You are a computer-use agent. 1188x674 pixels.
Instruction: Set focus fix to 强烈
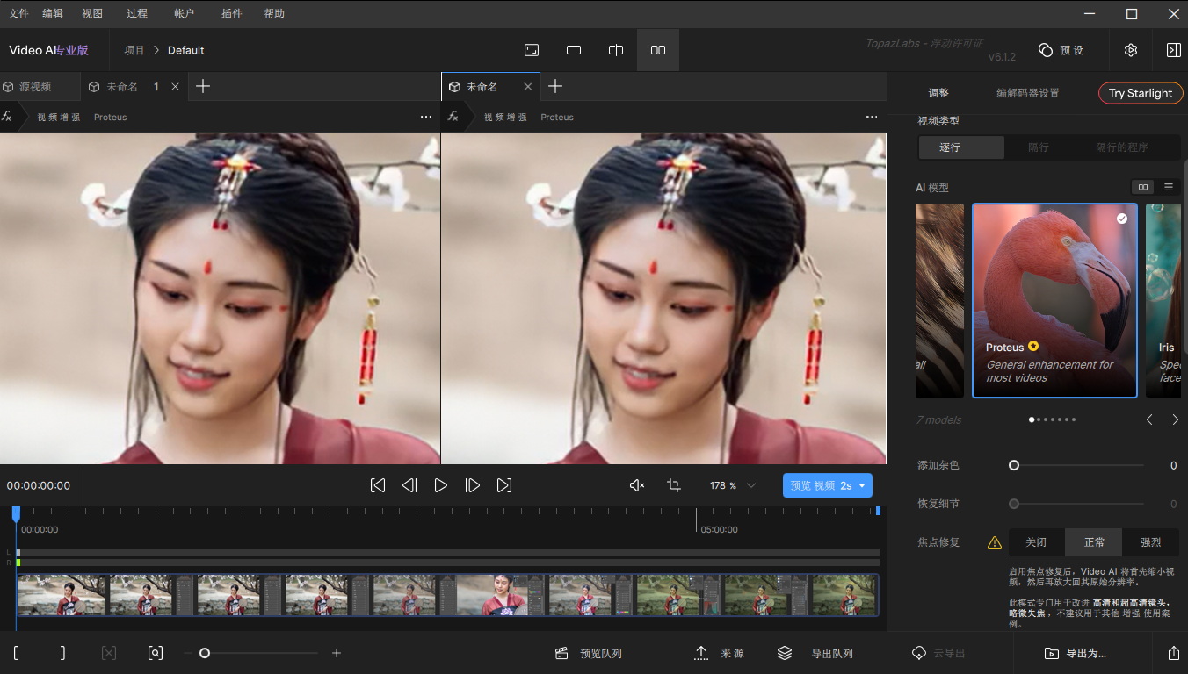click(x=1151, y=542)
